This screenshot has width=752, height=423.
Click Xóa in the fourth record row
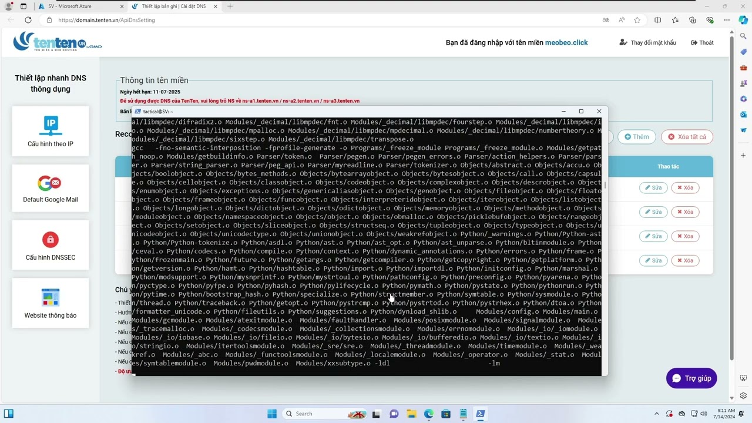coord(685,260)
